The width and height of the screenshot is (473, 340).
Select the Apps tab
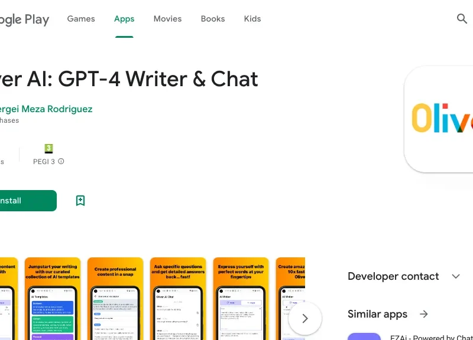coord(124,19)
